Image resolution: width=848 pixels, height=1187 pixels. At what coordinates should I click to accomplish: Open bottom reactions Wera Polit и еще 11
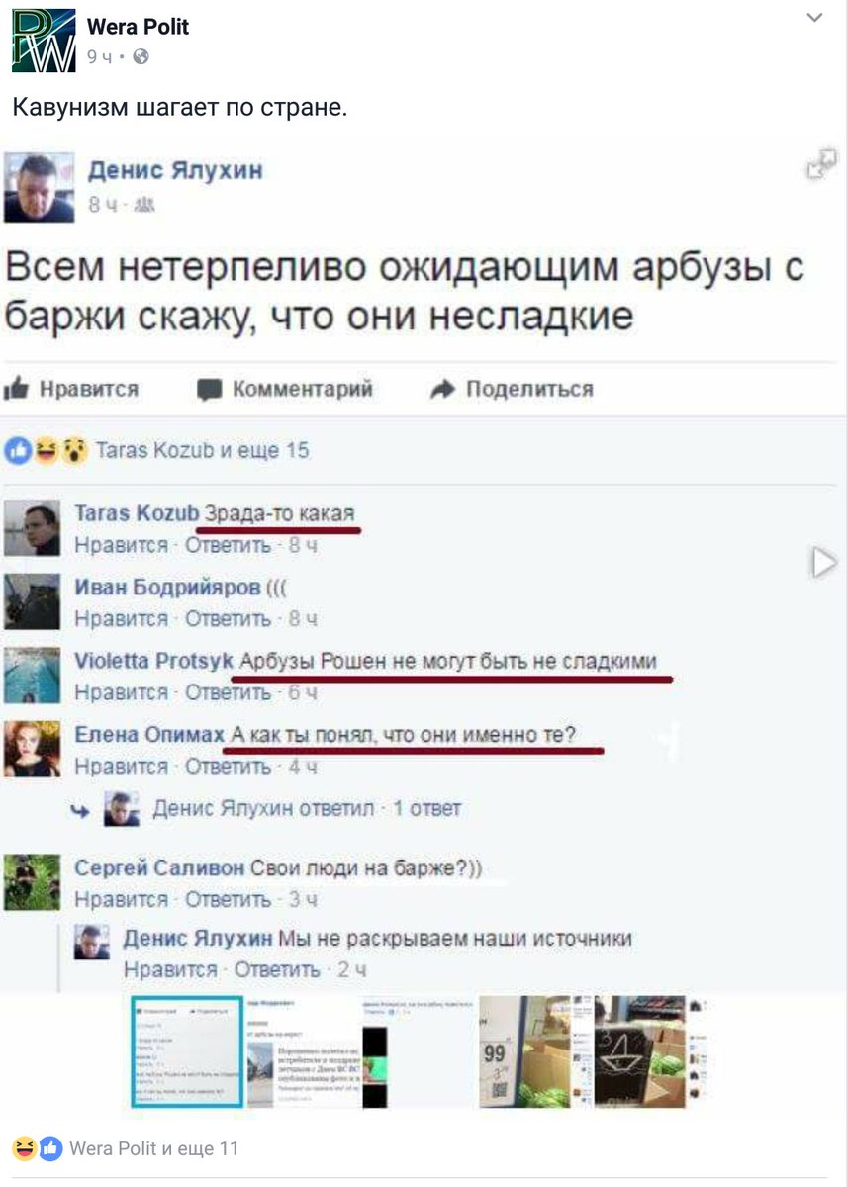[126, 1148]
